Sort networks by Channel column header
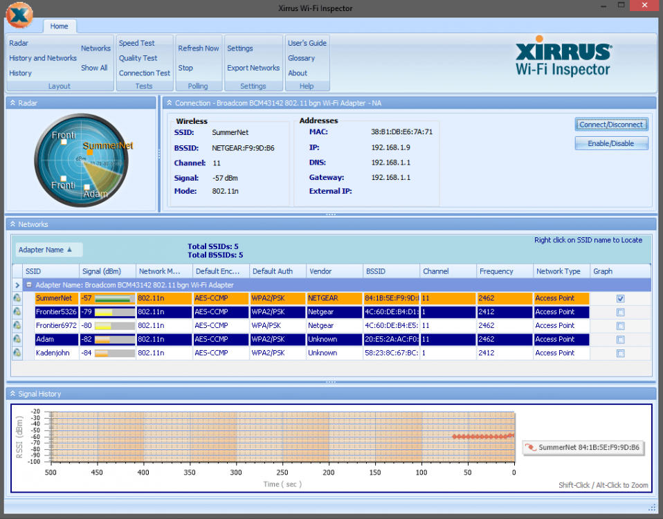 pyautogui.click(x=448, y=271)
